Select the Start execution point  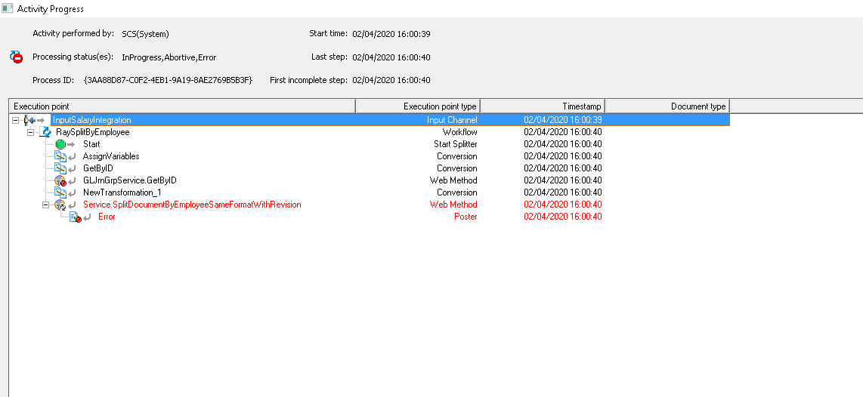click(x=91, y=144)
